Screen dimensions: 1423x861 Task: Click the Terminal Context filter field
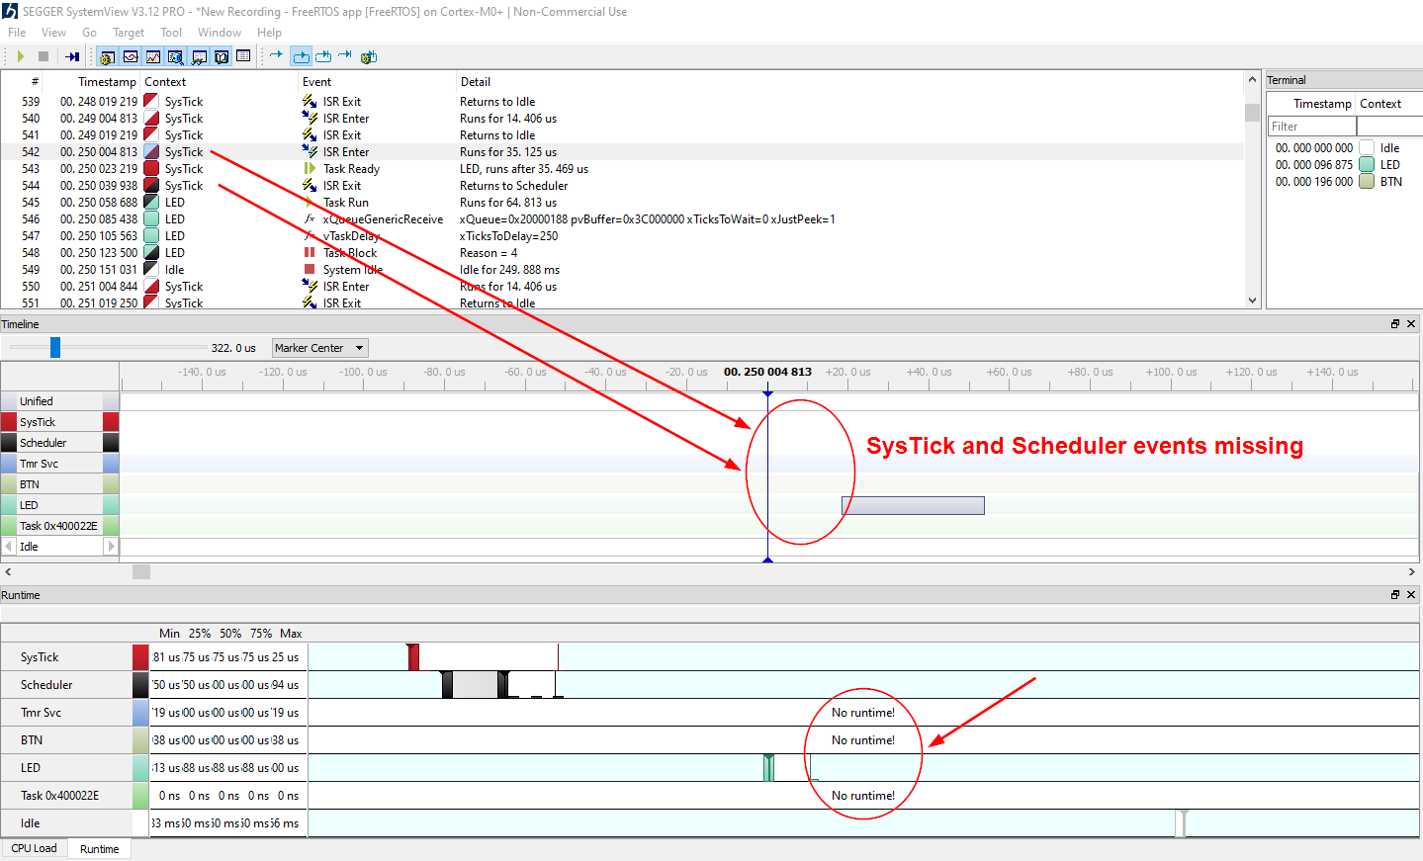pos(1389,127)
